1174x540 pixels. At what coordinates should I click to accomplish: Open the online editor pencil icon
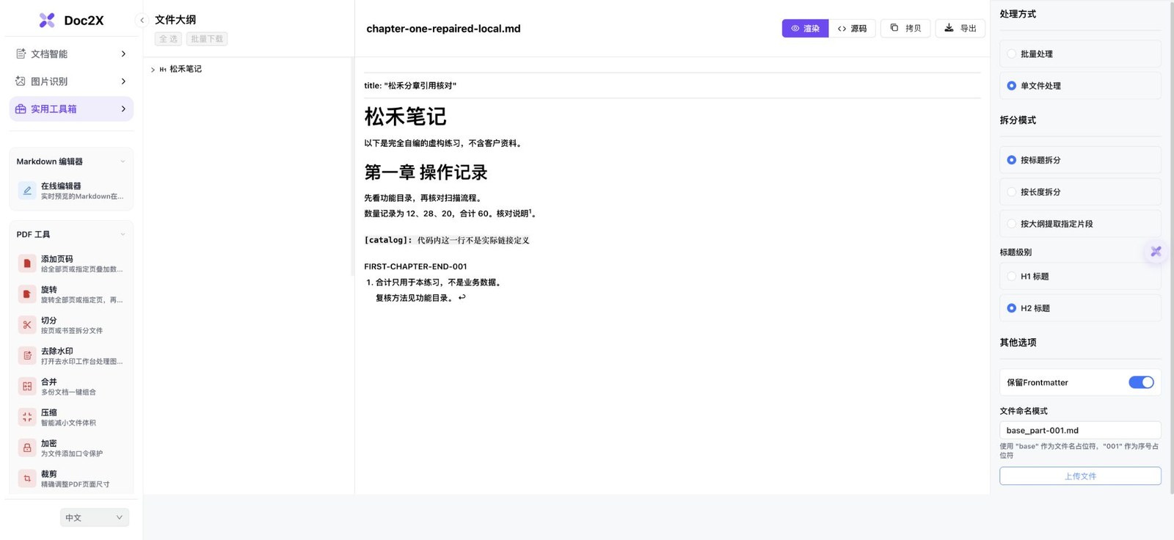pyautogui.click(x=27, y=191)
